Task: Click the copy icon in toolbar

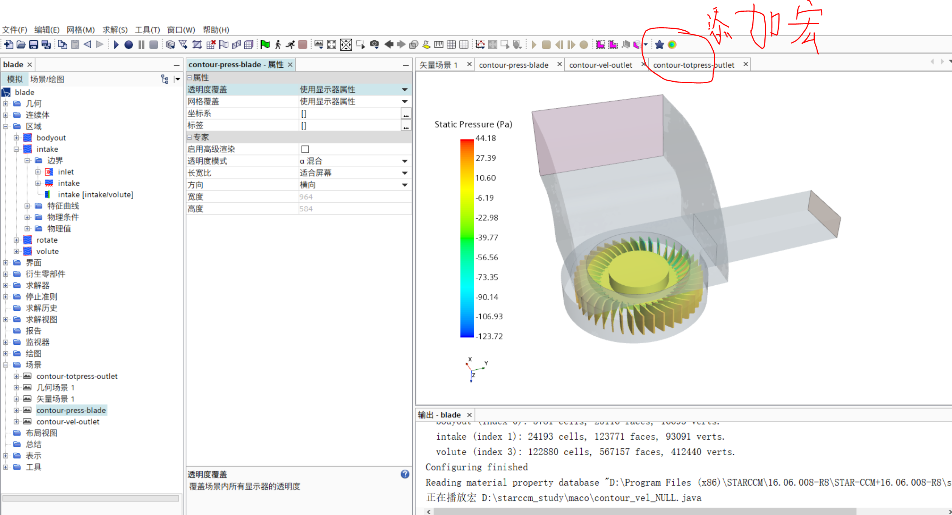Action: (62, 45)
